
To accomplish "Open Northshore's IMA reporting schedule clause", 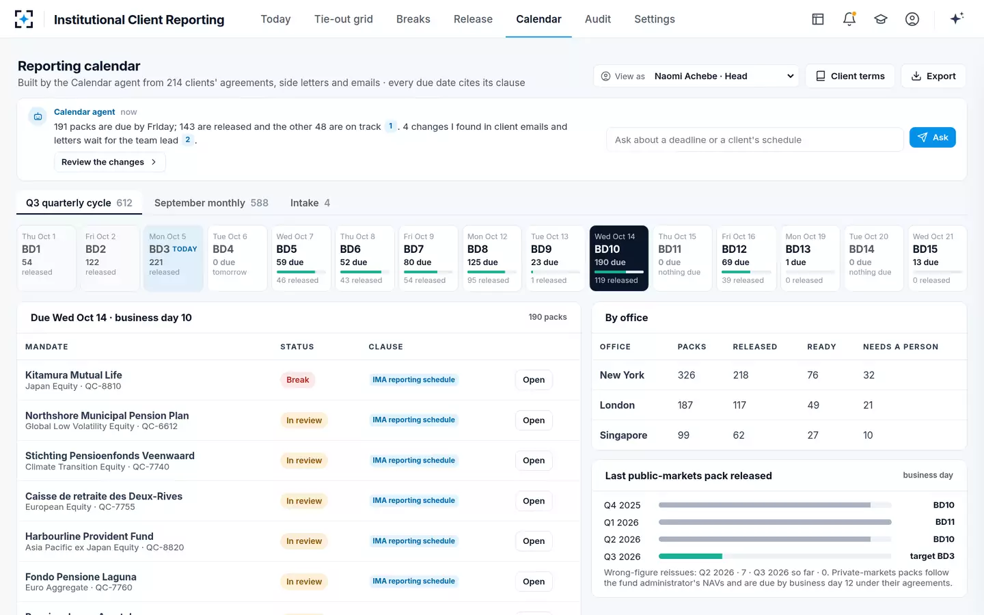I will pyautogui.click(x=413, y=420).
